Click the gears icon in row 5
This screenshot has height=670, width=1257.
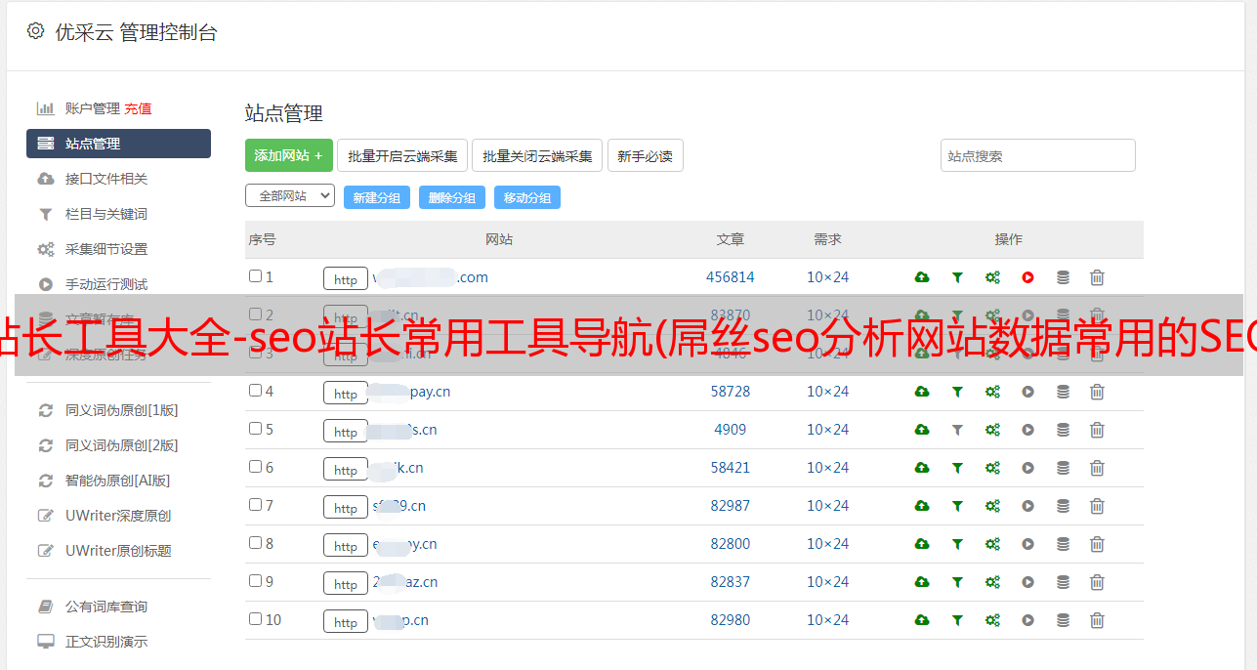pos(992,430)
